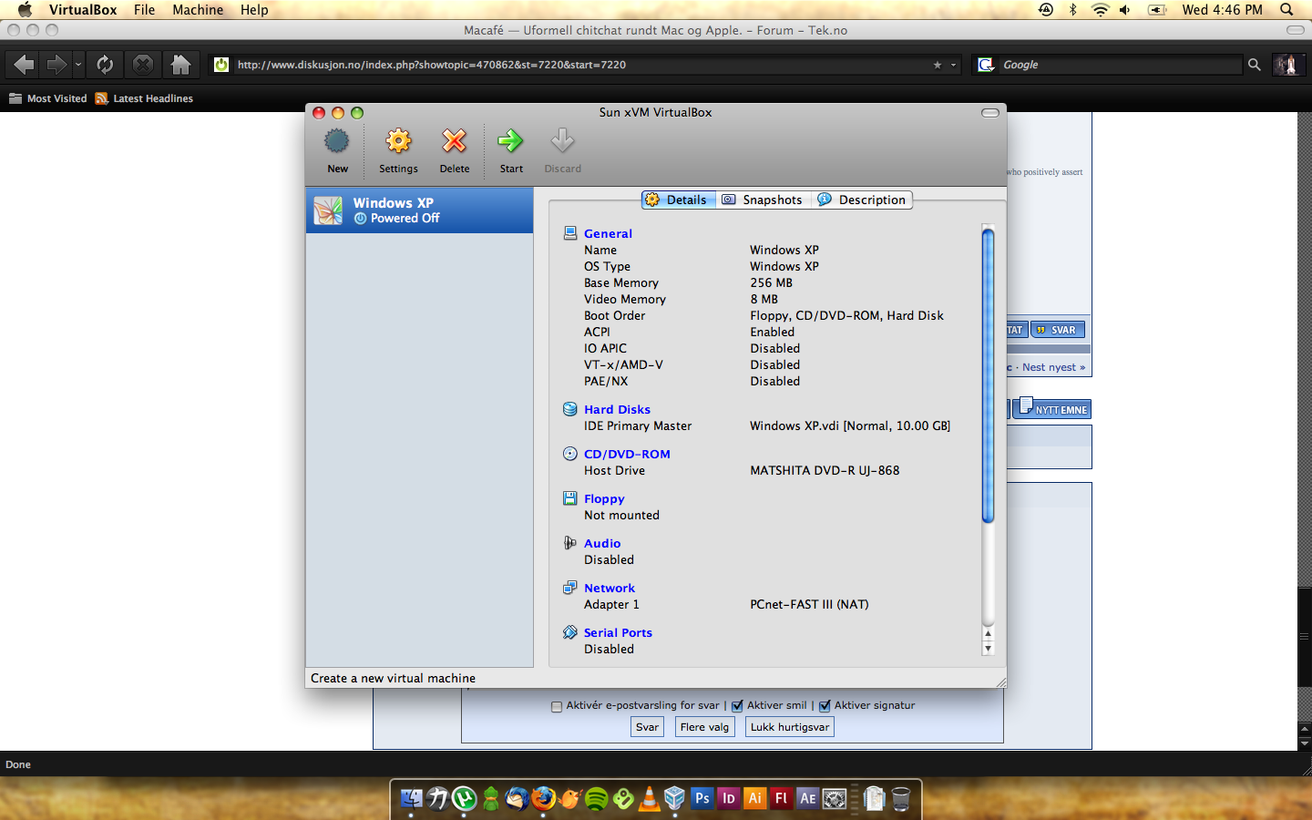Click Firefox home button

coord(180,65)
